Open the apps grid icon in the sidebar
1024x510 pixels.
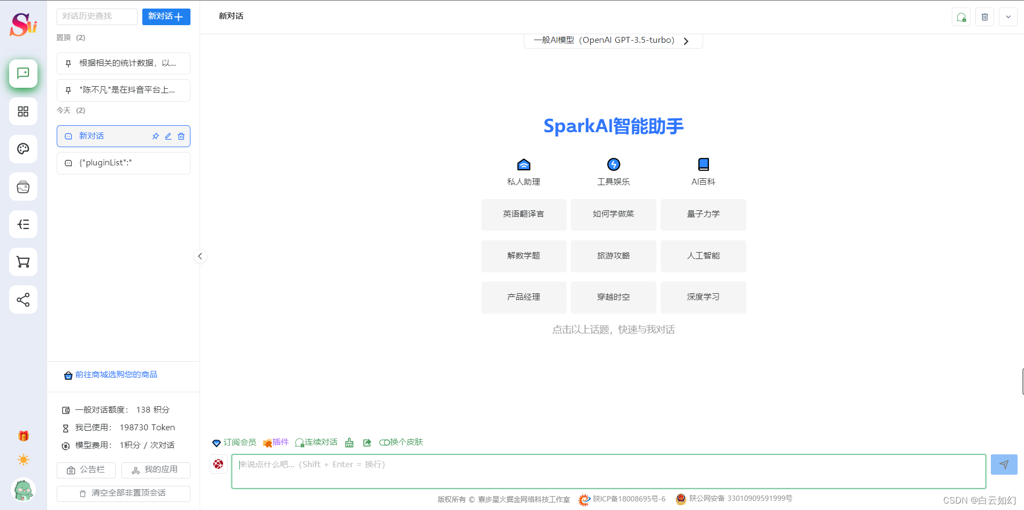point(23,111)
